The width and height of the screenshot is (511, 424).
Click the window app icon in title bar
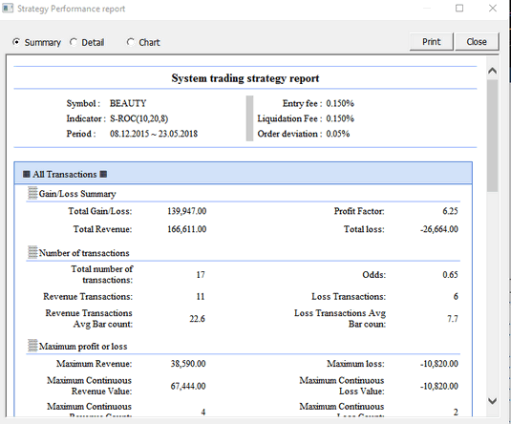pos(8,9)
